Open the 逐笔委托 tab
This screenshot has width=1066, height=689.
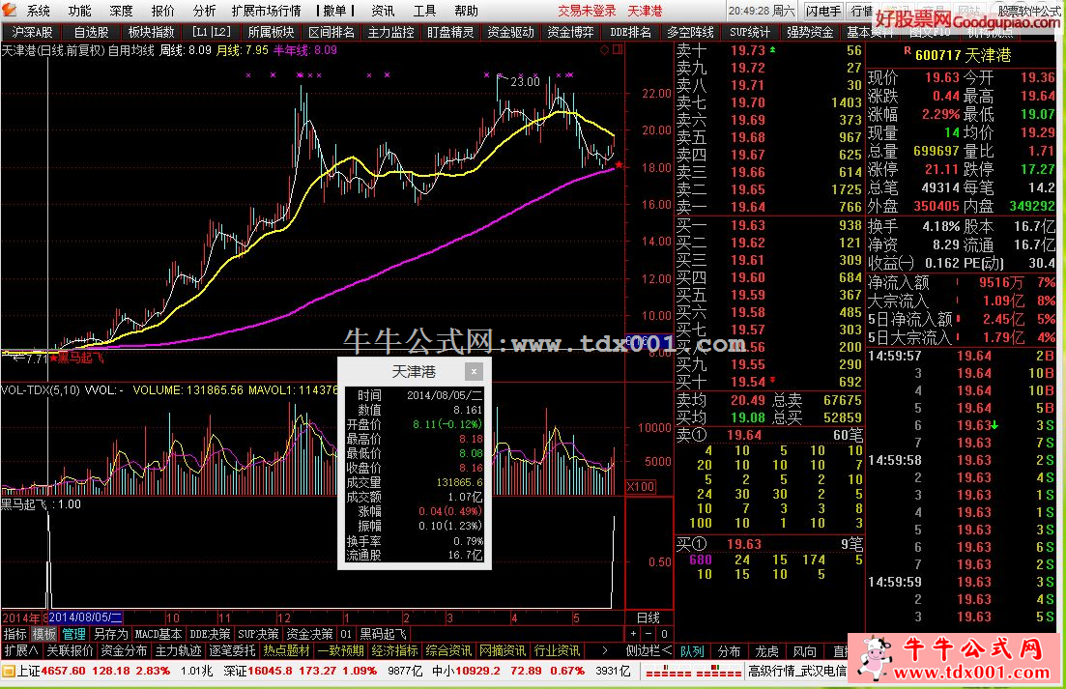[233, 650]
